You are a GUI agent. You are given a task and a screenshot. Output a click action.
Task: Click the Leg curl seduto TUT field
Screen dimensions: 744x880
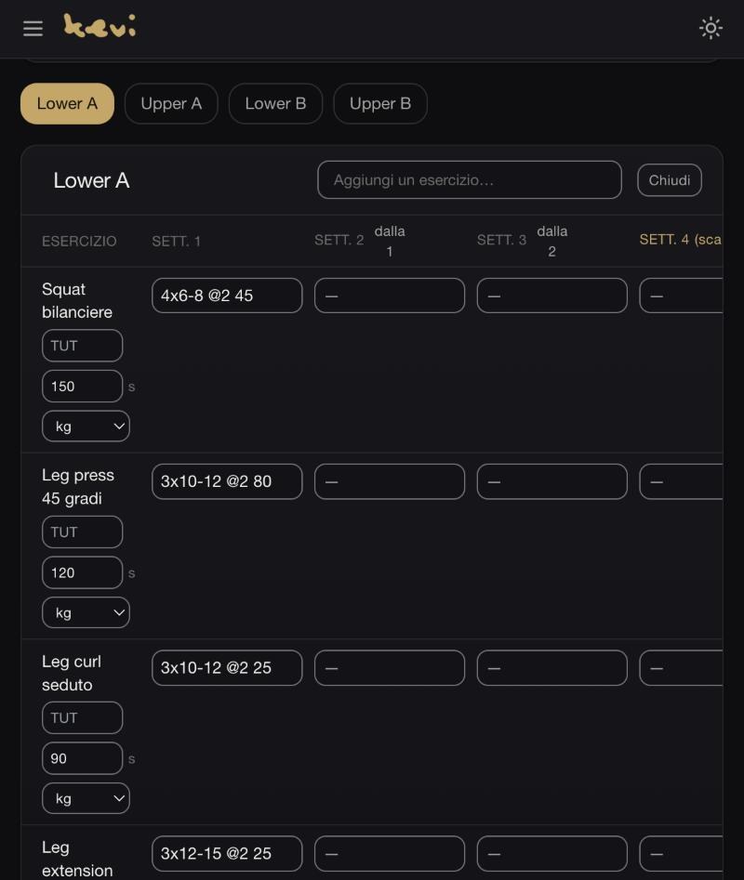point(82,717)
